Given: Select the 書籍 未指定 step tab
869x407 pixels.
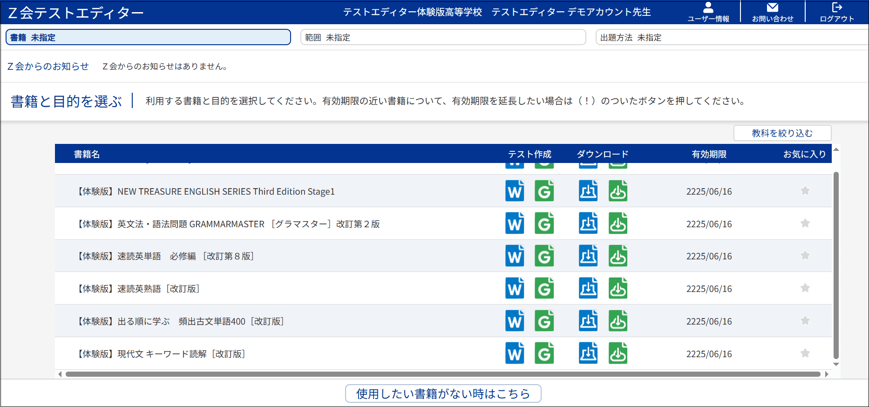Looking at the screenshot, I should coord(148,37).
